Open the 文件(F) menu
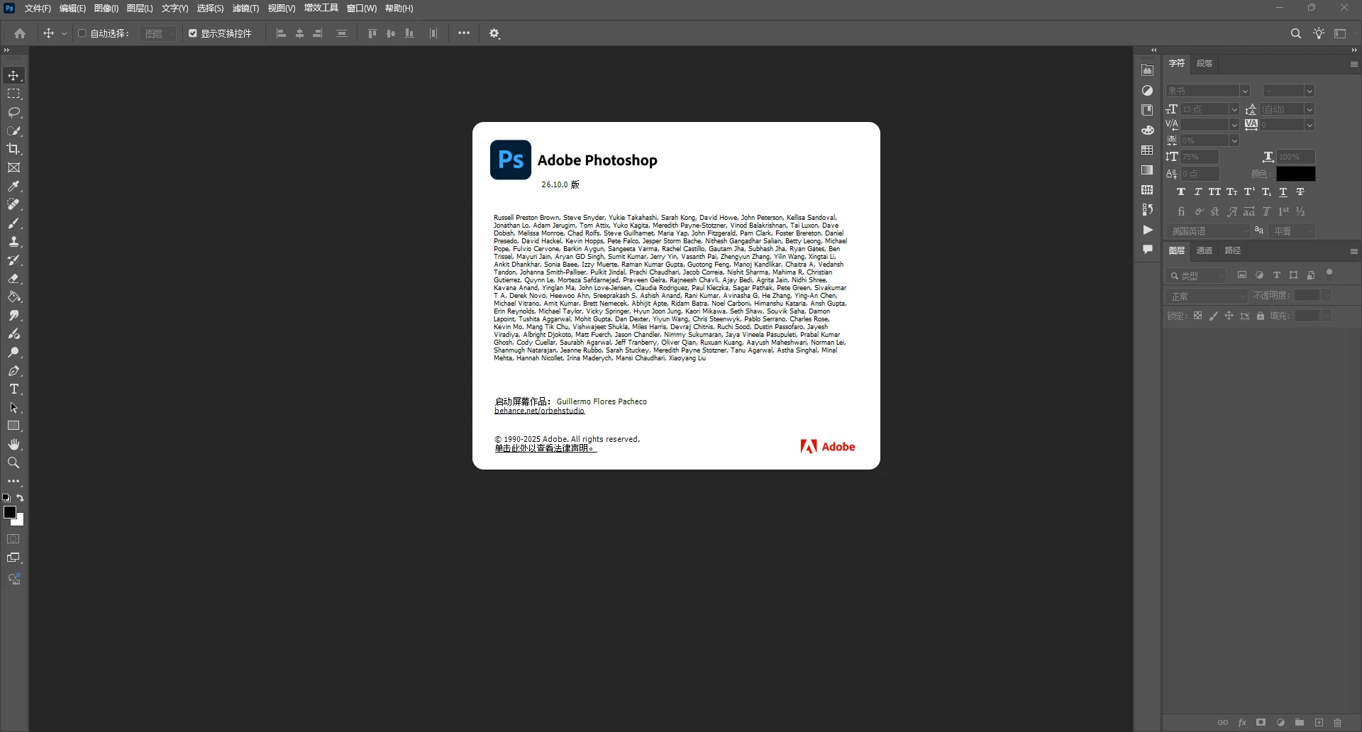This screenshot has width=1362, height=732. [38, 9]
